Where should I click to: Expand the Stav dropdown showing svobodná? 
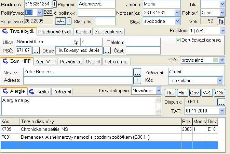pyautogui.click(x=177, y=21)
